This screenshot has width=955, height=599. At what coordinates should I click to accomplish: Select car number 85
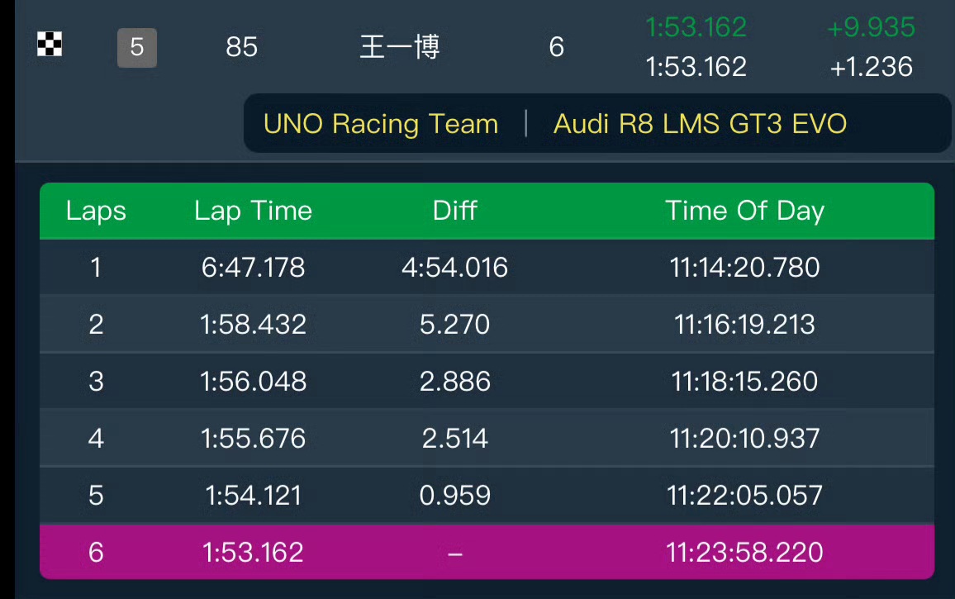[x=241, y=47]
